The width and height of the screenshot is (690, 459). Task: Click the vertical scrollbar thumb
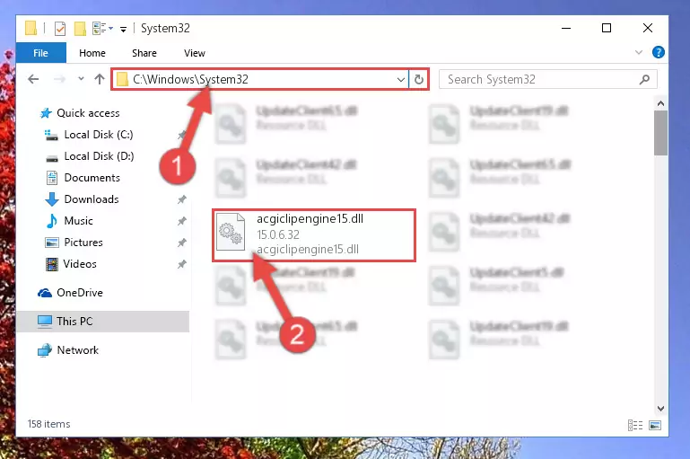(660, 133)
